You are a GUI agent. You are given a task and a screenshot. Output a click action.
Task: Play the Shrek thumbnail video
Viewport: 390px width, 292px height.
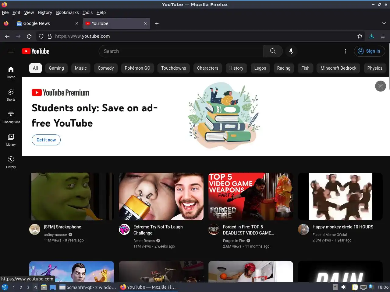[72, 196]
